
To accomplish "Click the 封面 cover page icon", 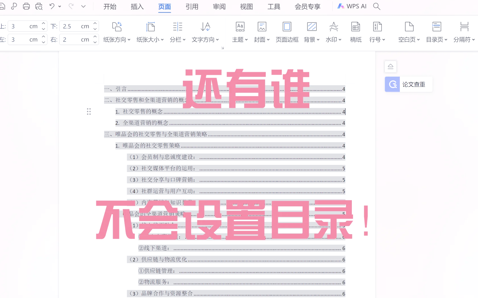I will tap(262, 27).
